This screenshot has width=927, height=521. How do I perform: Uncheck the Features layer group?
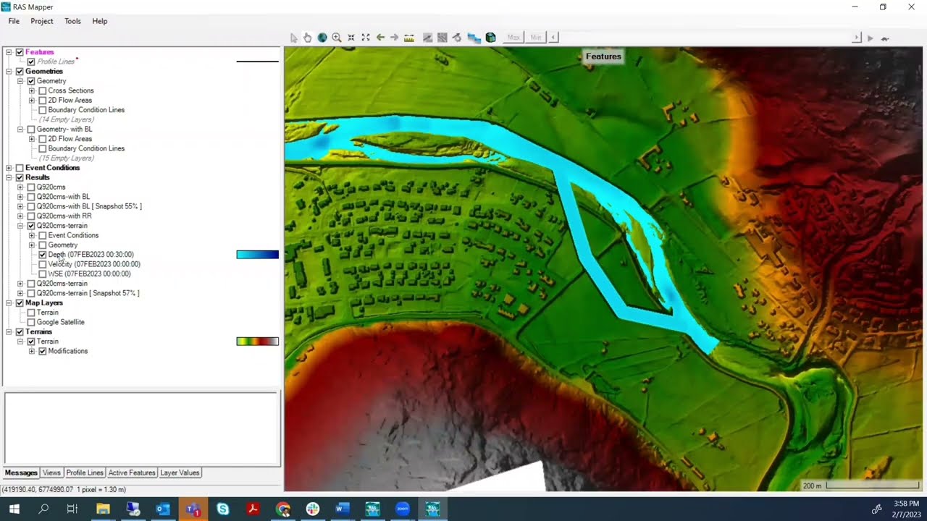point(20,52)
